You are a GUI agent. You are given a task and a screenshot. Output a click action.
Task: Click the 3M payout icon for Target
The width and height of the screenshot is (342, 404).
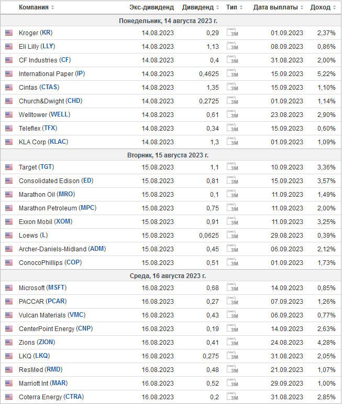232,167
